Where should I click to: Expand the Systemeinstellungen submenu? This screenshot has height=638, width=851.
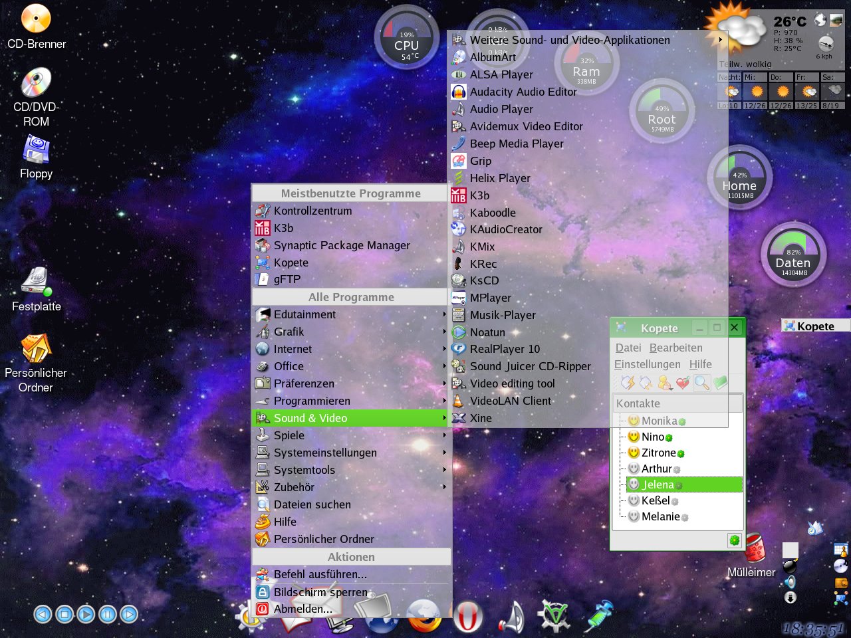351,453
